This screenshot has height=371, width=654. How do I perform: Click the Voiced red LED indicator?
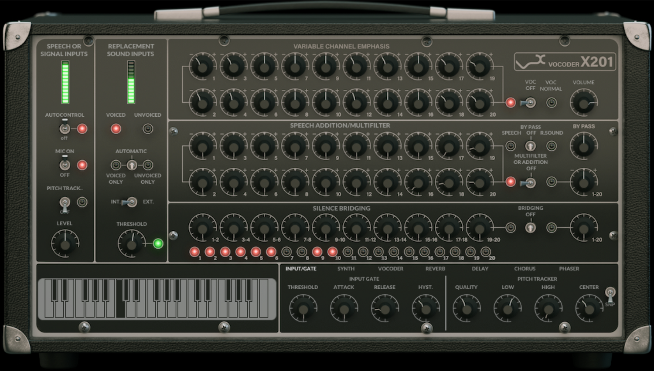(116, 129)
